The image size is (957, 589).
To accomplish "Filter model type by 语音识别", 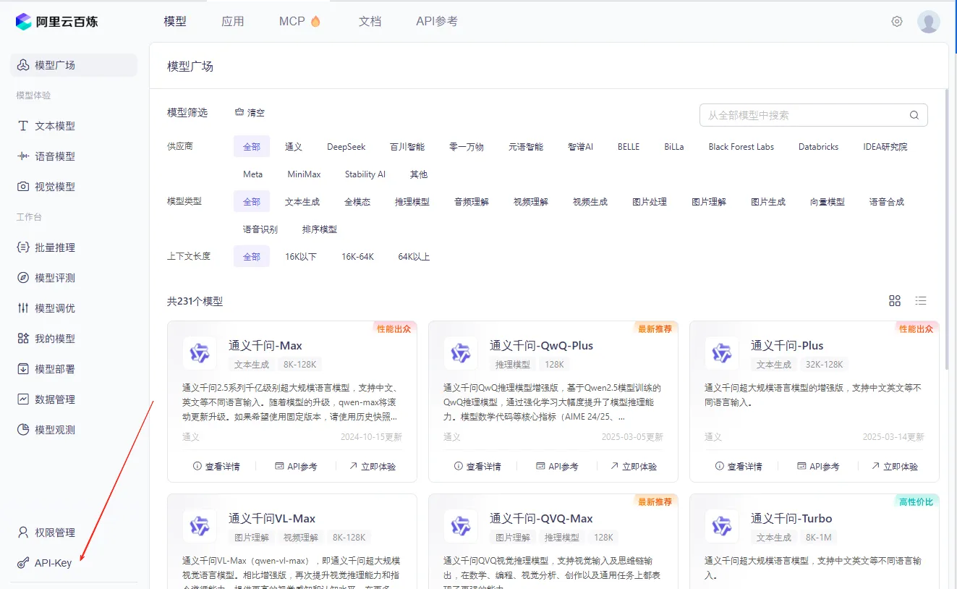I will point(260,229).
